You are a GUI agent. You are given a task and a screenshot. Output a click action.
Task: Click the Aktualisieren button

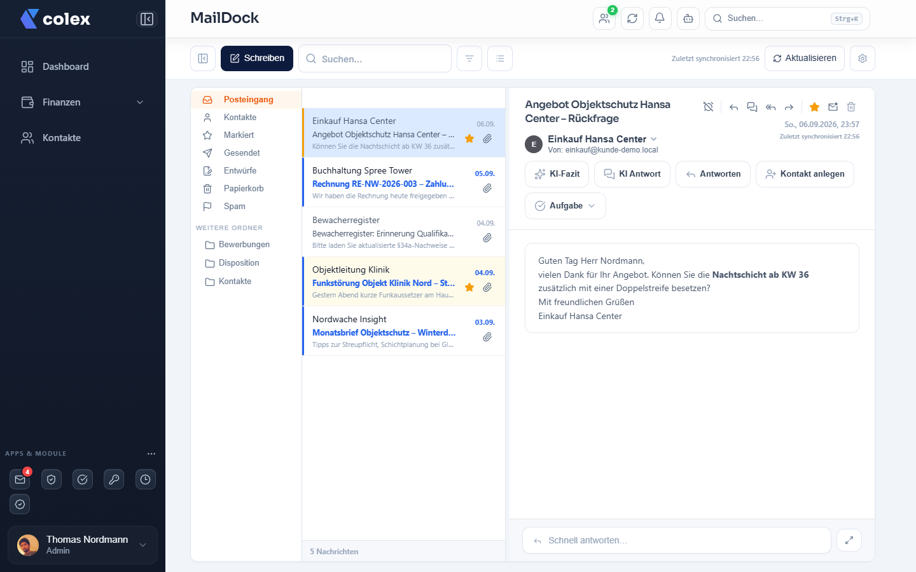[x=805, y=58]
